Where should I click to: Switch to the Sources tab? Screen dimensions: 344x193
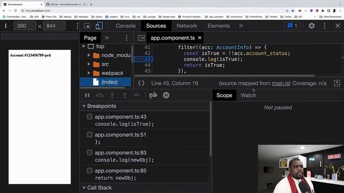[156, 26]
